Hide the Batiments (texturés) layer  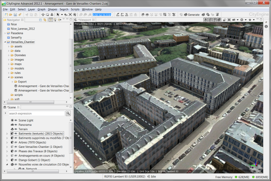16,134
